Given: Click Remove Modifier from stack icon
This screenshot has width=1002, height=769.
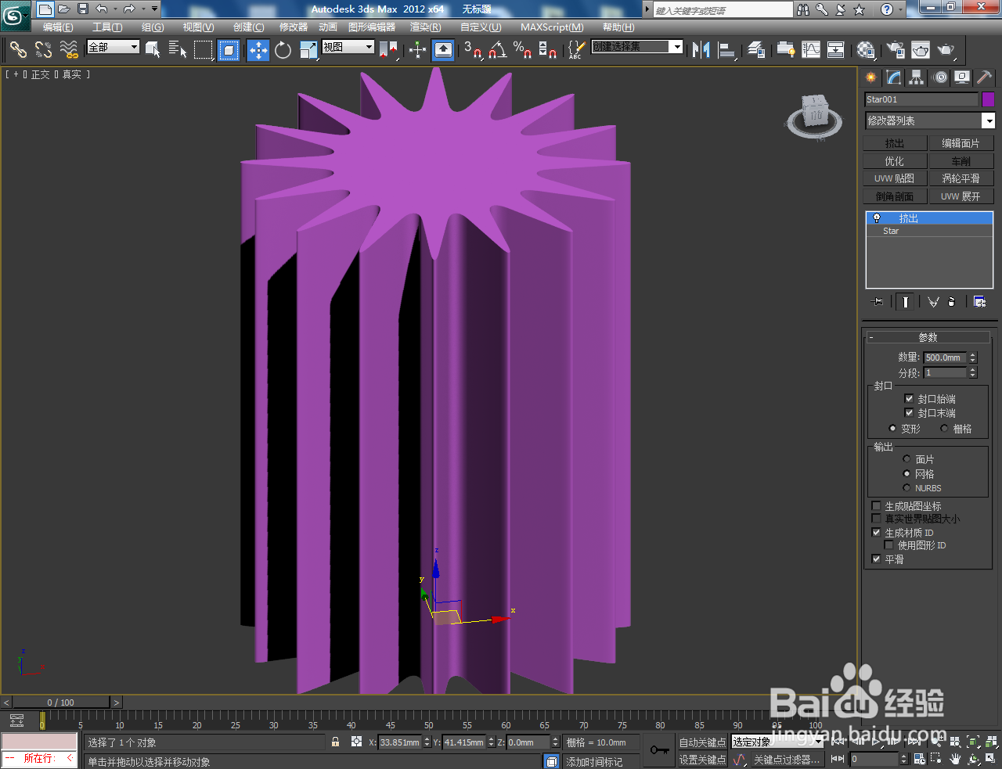Looking at the screenshot, I should click(x=951, y=301).
